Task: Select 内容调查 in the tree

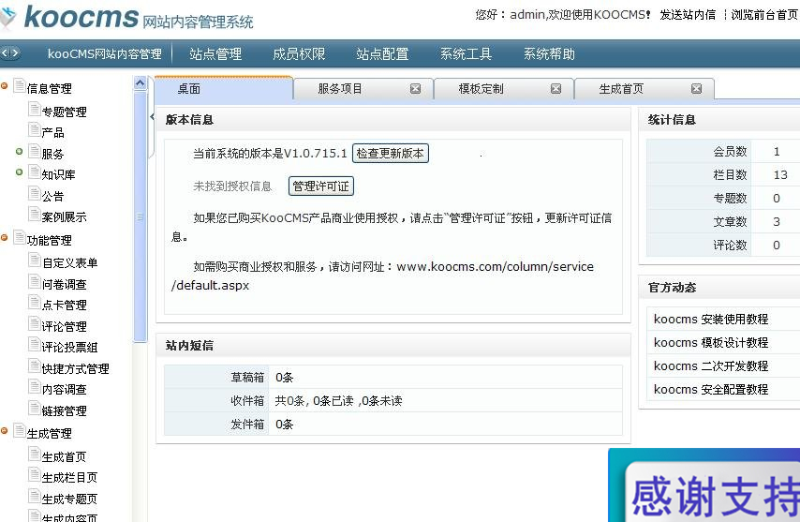Action: 65,389
